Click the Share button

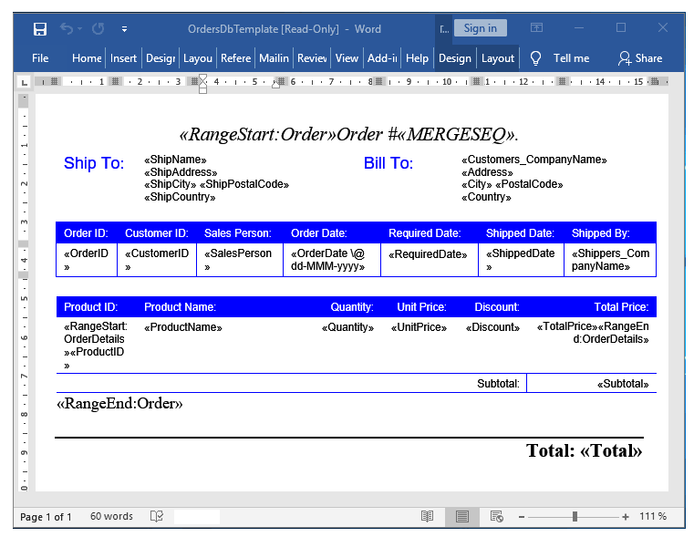click(x=640, y=58)
